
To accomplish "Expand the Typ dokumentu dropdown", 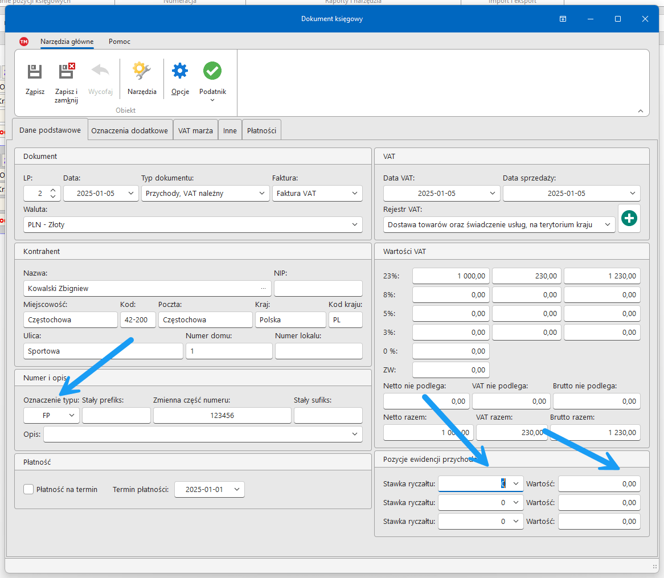I will 262,194.
